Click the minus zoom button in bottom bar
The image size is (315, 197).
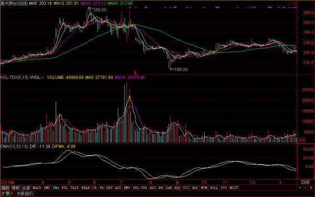[306, 188]
